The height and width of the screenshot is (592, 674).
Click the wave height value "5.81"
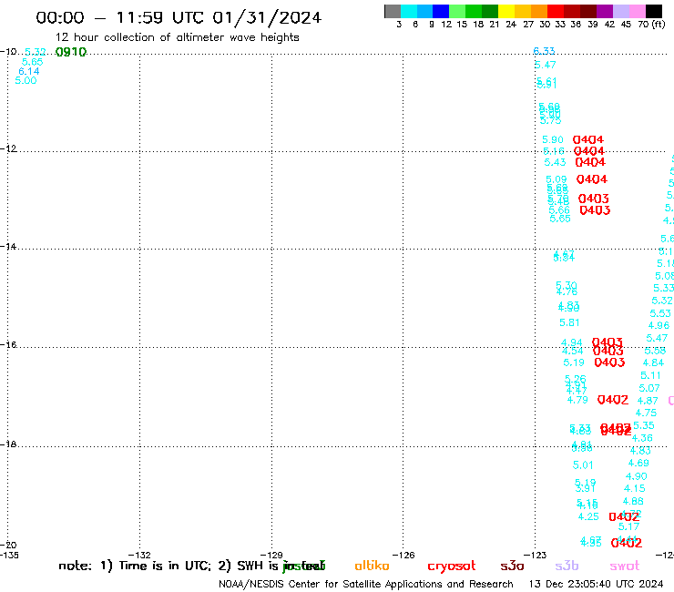569,322
